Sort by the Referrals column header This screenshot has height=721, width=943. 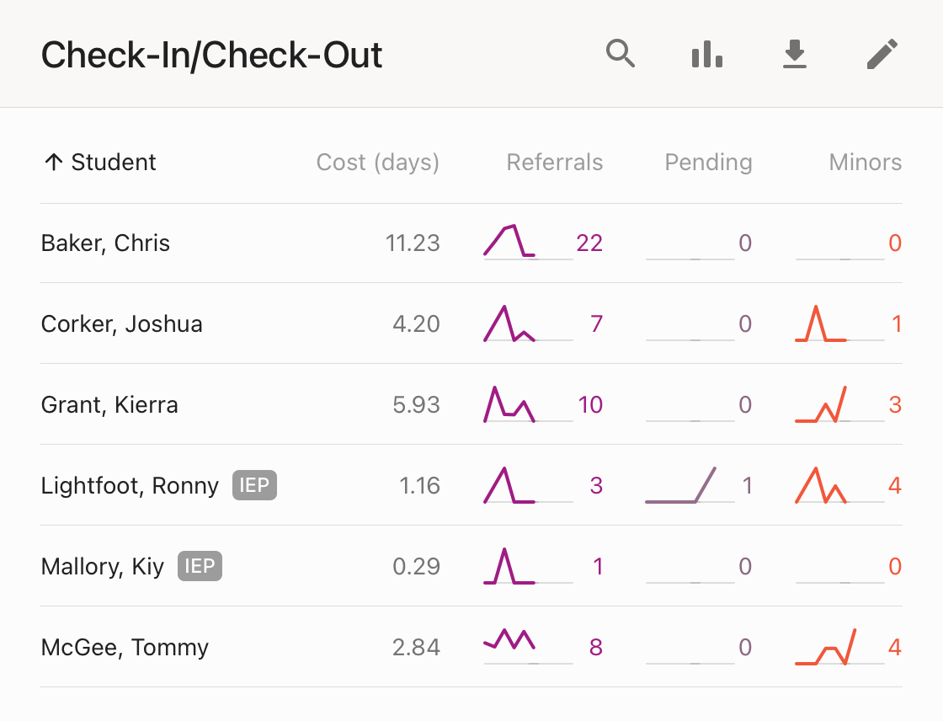554,163
